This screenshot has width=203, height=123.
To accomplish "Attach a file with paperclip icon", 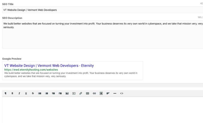I will [x=81, y=93].
